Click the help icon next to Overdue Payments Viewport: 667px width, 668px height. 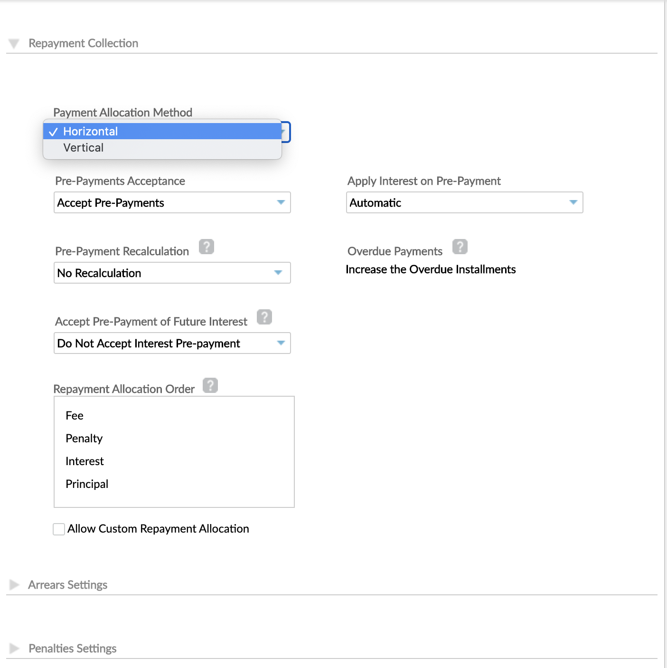460,247
